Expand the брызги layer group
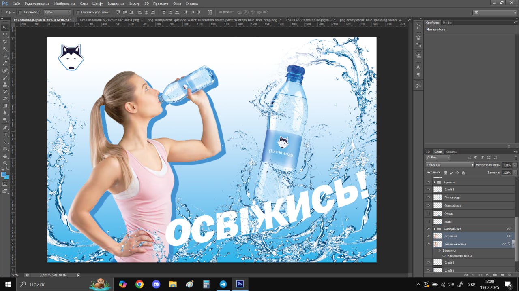519x291 pixels. pyautogui.click(x=434, y=182)
